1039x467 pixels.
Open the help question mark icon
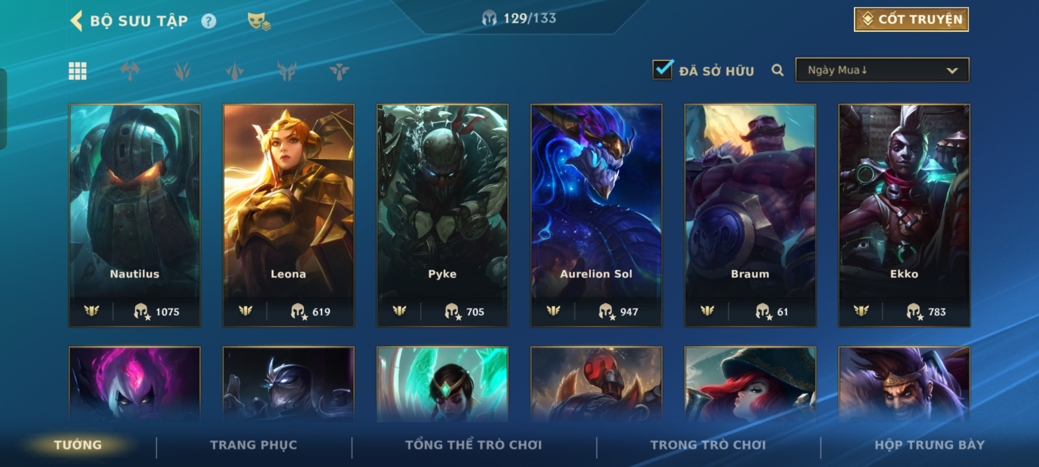click(209, 21)
